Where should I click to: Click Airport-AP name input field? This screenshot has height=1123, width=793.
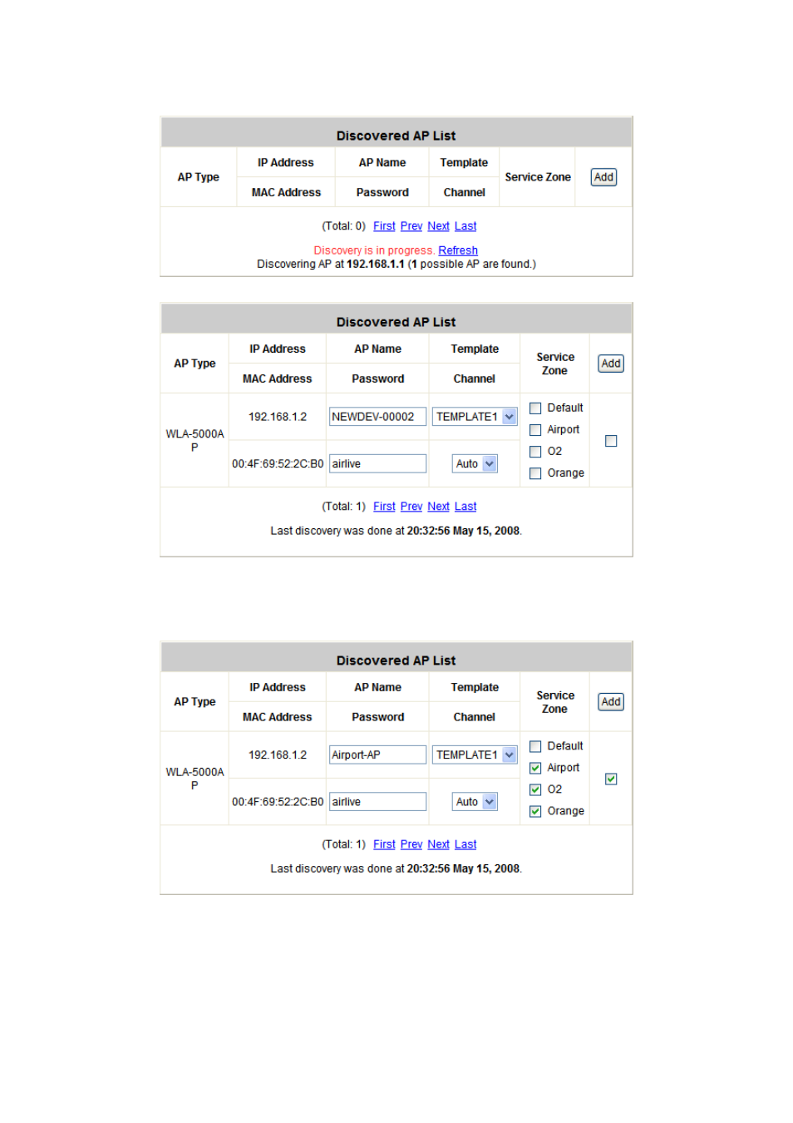(377, 755)
